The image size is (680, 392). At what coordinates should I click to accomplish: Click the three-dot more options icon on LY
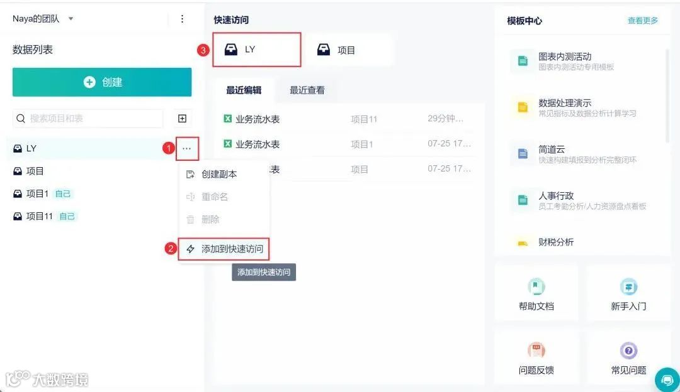[x=186, y=148]
